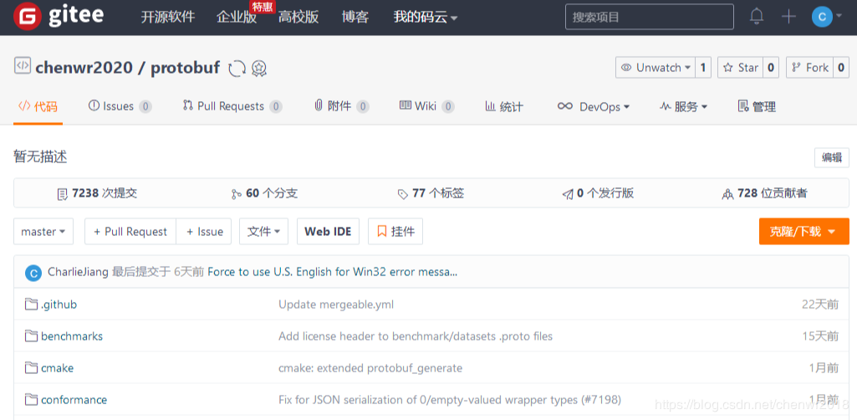Open 企业版 in top navigation
Viewport: 857px width, 420px height.
pos(237,18)
